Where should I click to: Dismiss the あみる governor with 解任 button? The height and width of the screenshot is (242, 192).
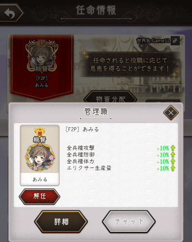click(40, 197)
